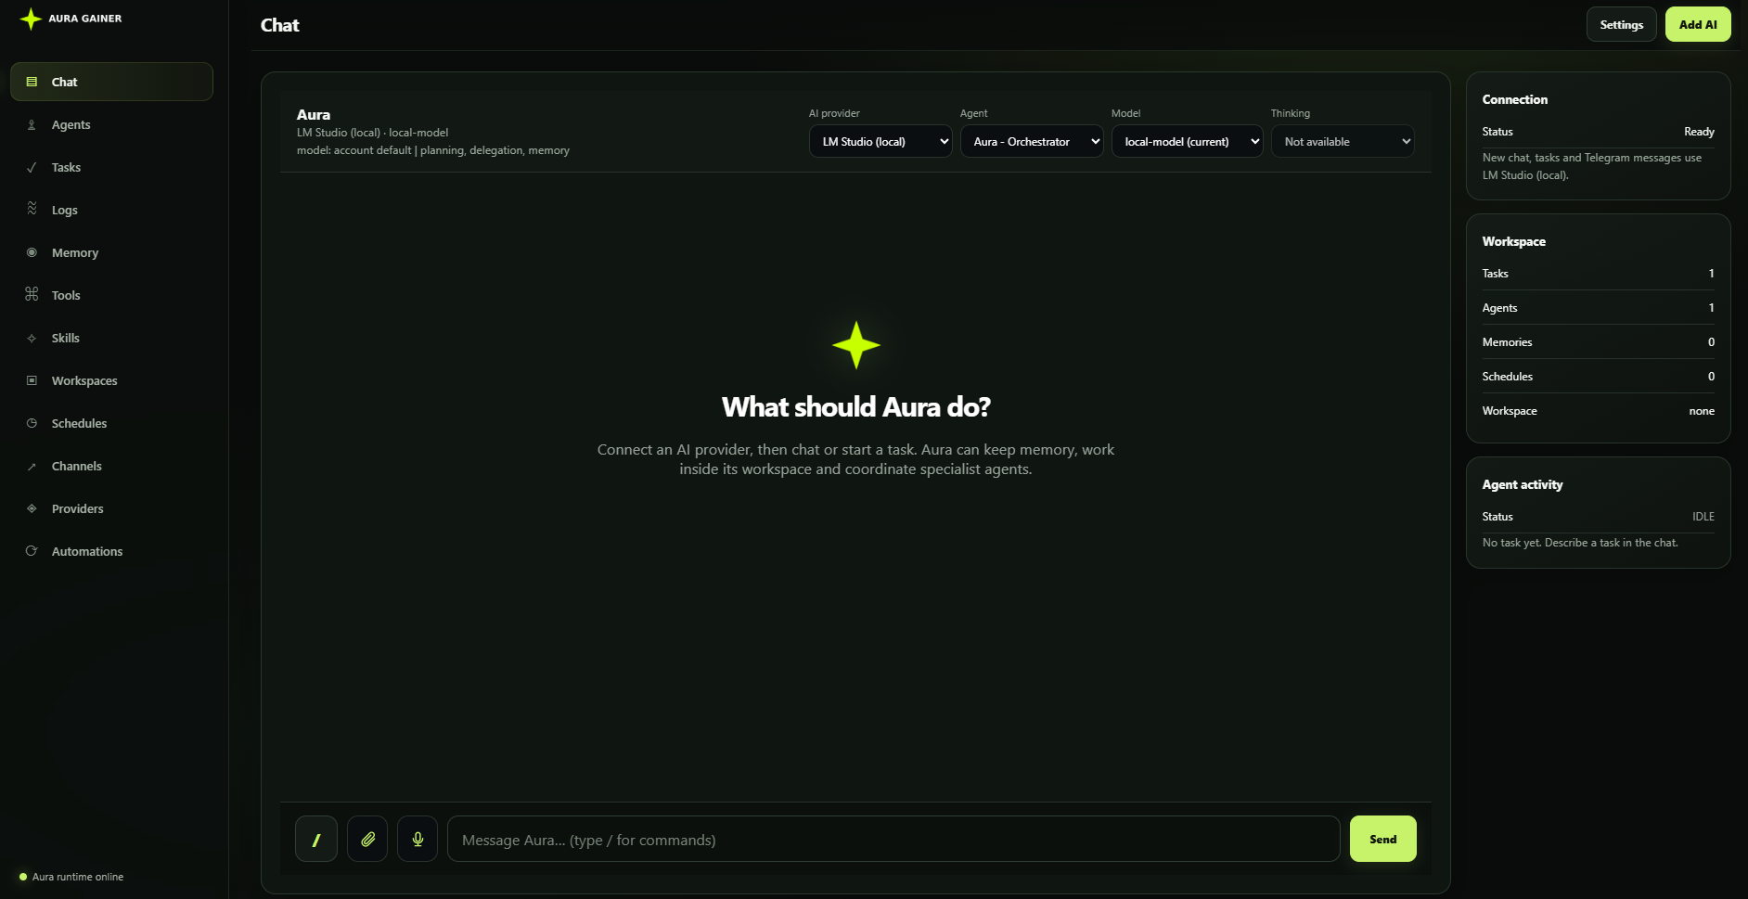Navigate to the Providers section
This screenshot has height=899, width=1748.
111,508
